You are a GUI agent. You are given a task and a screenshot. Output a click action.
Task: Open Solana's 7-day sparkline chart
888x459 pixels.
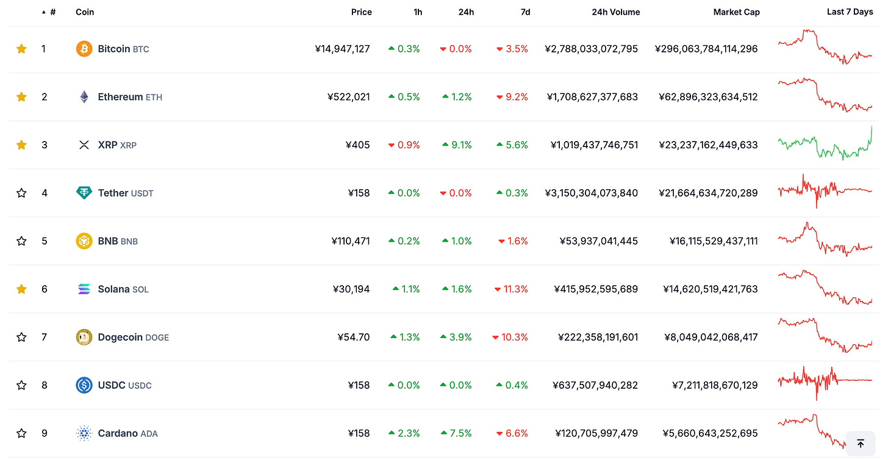(825, 287)
